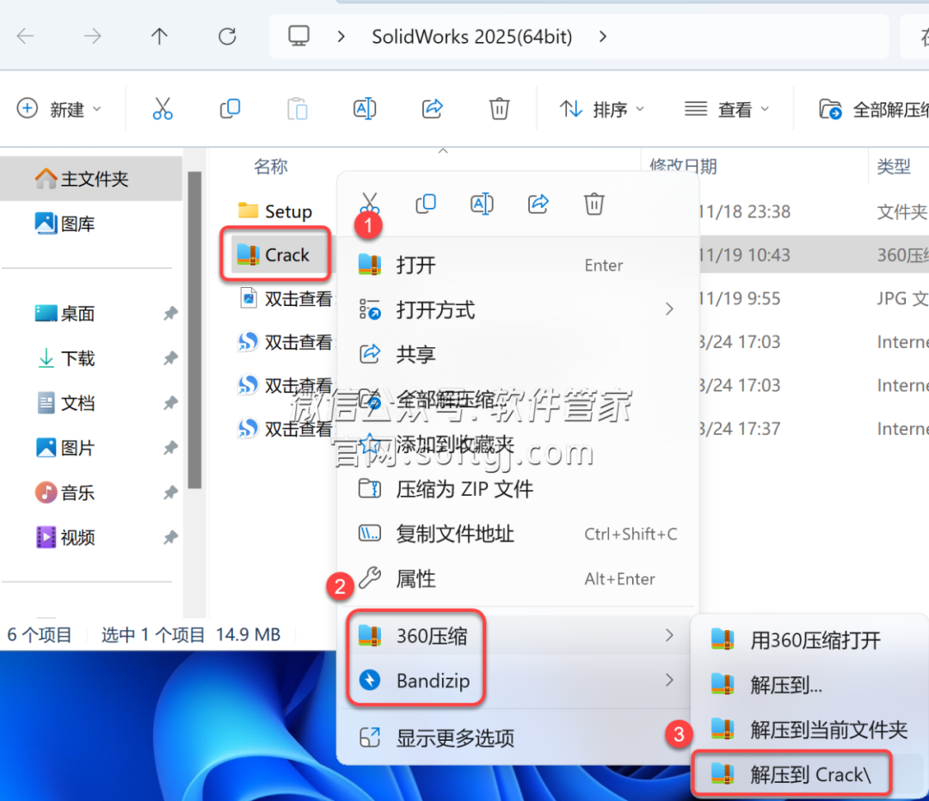Viewport: 929px width, 801px height.
Task: Click the navigation pane scrollbar
Action: pyautogui.click(x=195, y=330)
